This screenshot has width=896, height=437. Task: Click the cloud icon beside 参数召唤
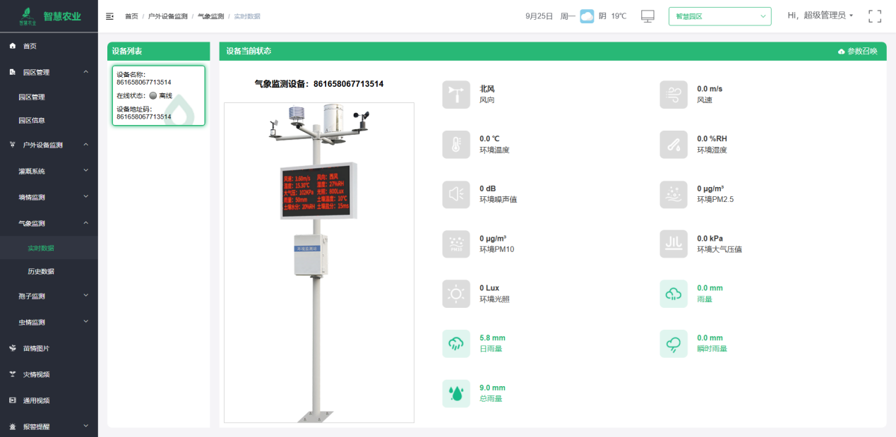841,52
